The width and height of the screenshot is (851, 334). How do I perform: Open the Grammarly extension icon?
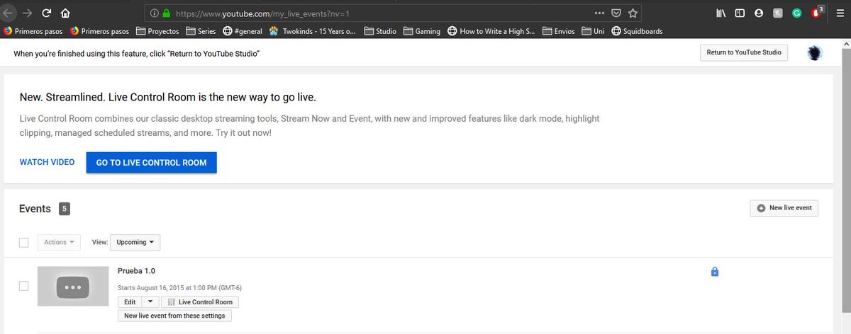coord(797,13)
